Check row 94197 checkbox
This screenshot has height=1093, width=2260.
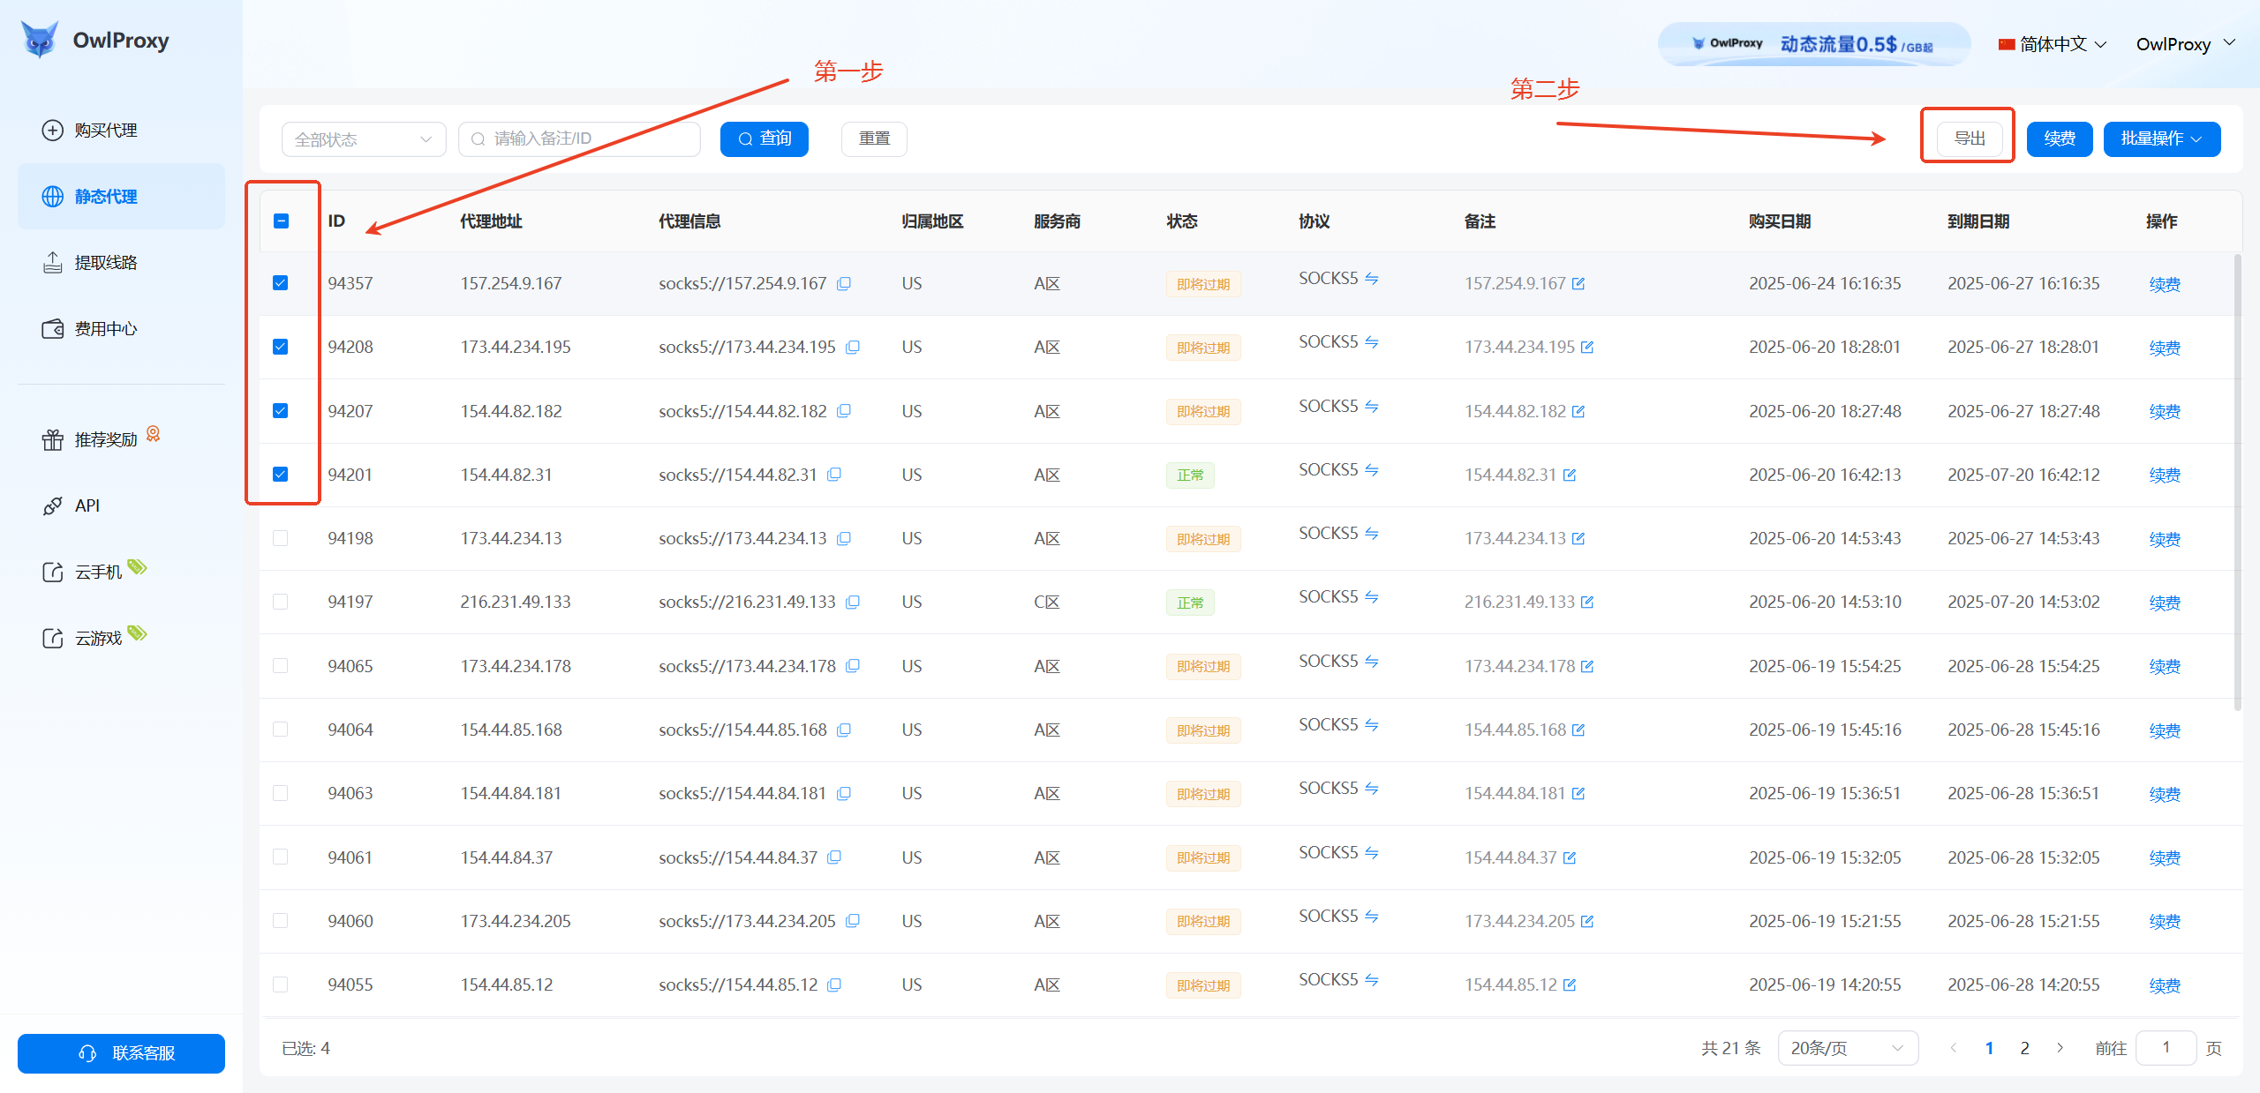click(281, 602)
